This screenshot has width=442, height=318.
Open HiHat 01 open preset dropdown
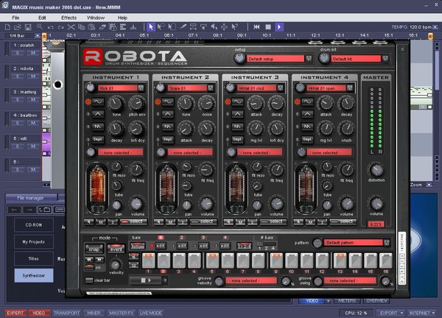pyautogui.click(x=349, y=88)
